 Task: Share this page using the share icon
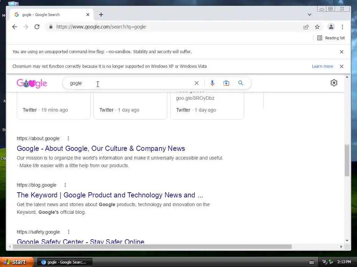pyautogui.click(x=306, y=27)
